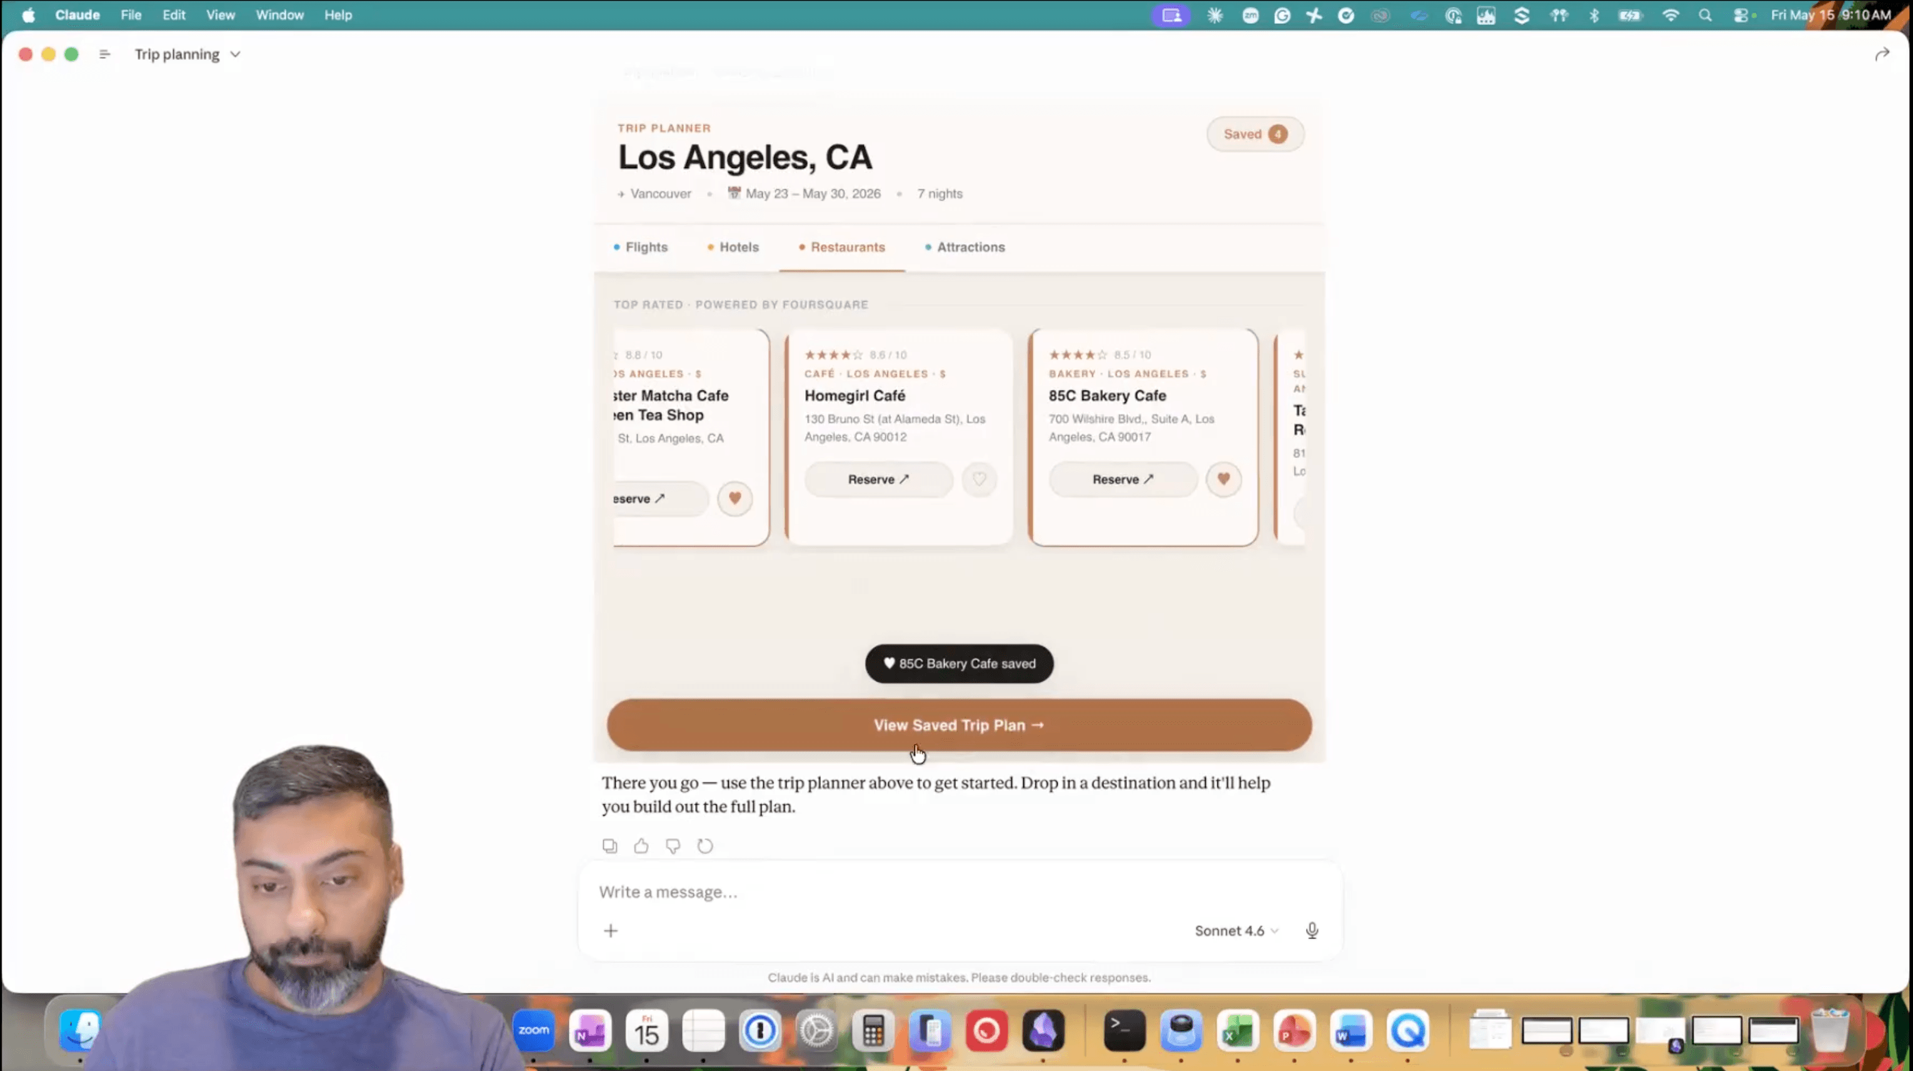1913x1071 pixels.
Task: Reserve at 85C Bakery Cafe
Action: pos(1123,479)
